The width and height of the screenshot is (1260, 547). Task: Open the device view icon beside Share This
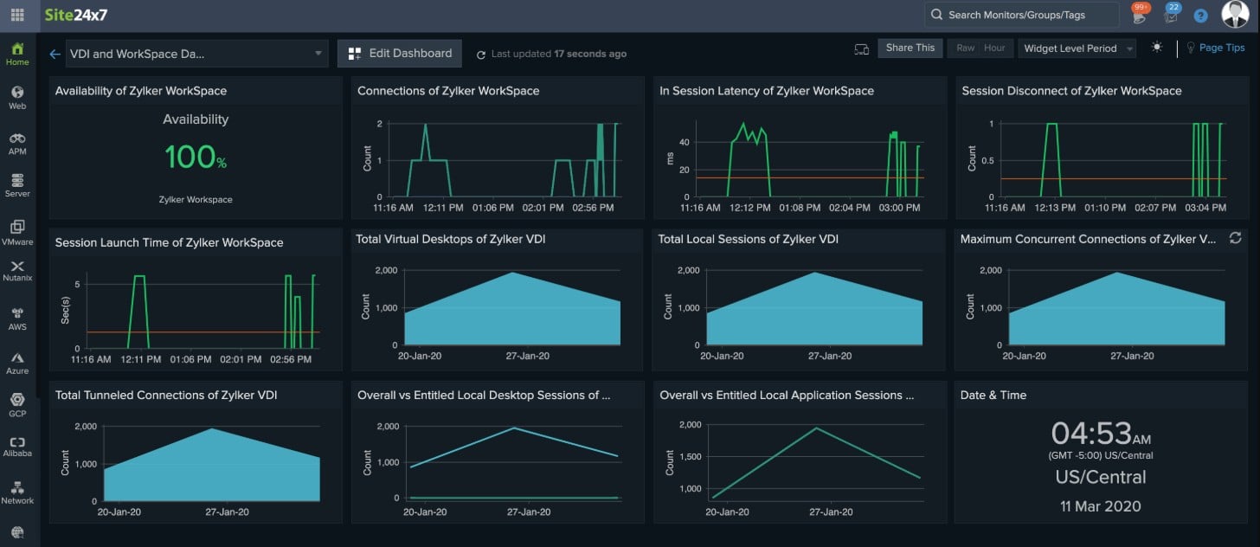pyautogui.click(x=861, y=49)
